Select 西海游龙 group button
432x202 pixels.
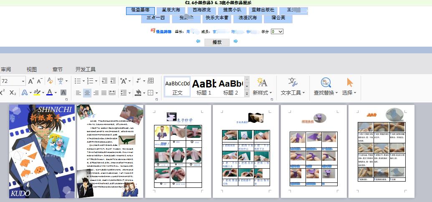(202, 10)
